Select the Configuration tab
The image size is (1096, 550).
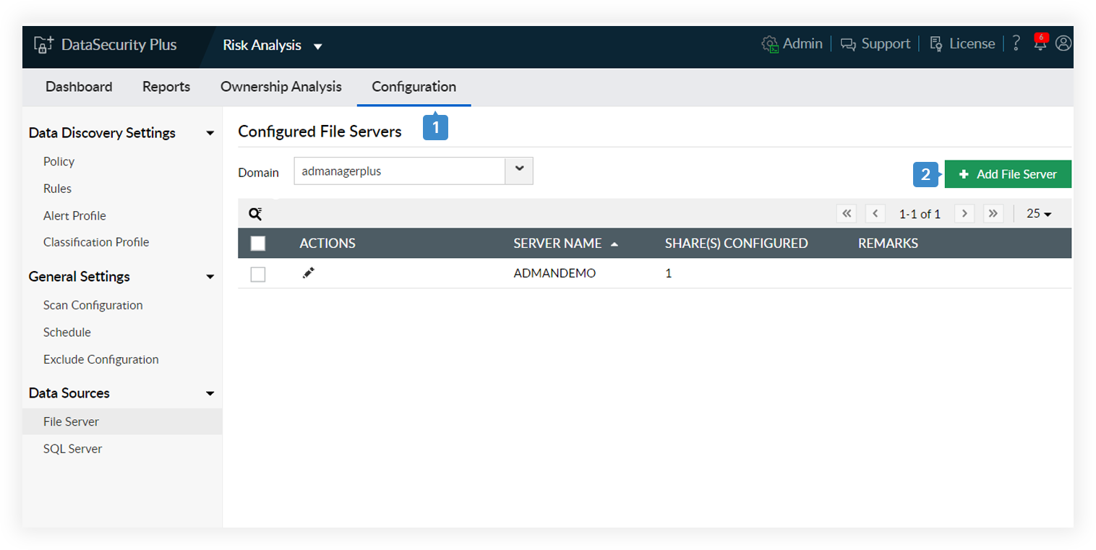pos(414,87)
